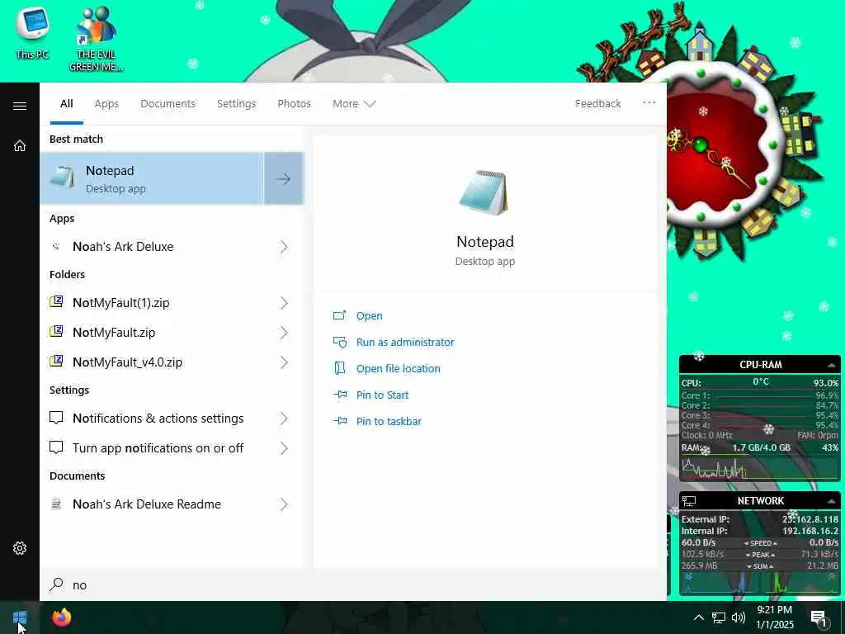The width and height of the screenshot is (845, 634).
Task: Click the Feedback link
Action: coord(597,103)
